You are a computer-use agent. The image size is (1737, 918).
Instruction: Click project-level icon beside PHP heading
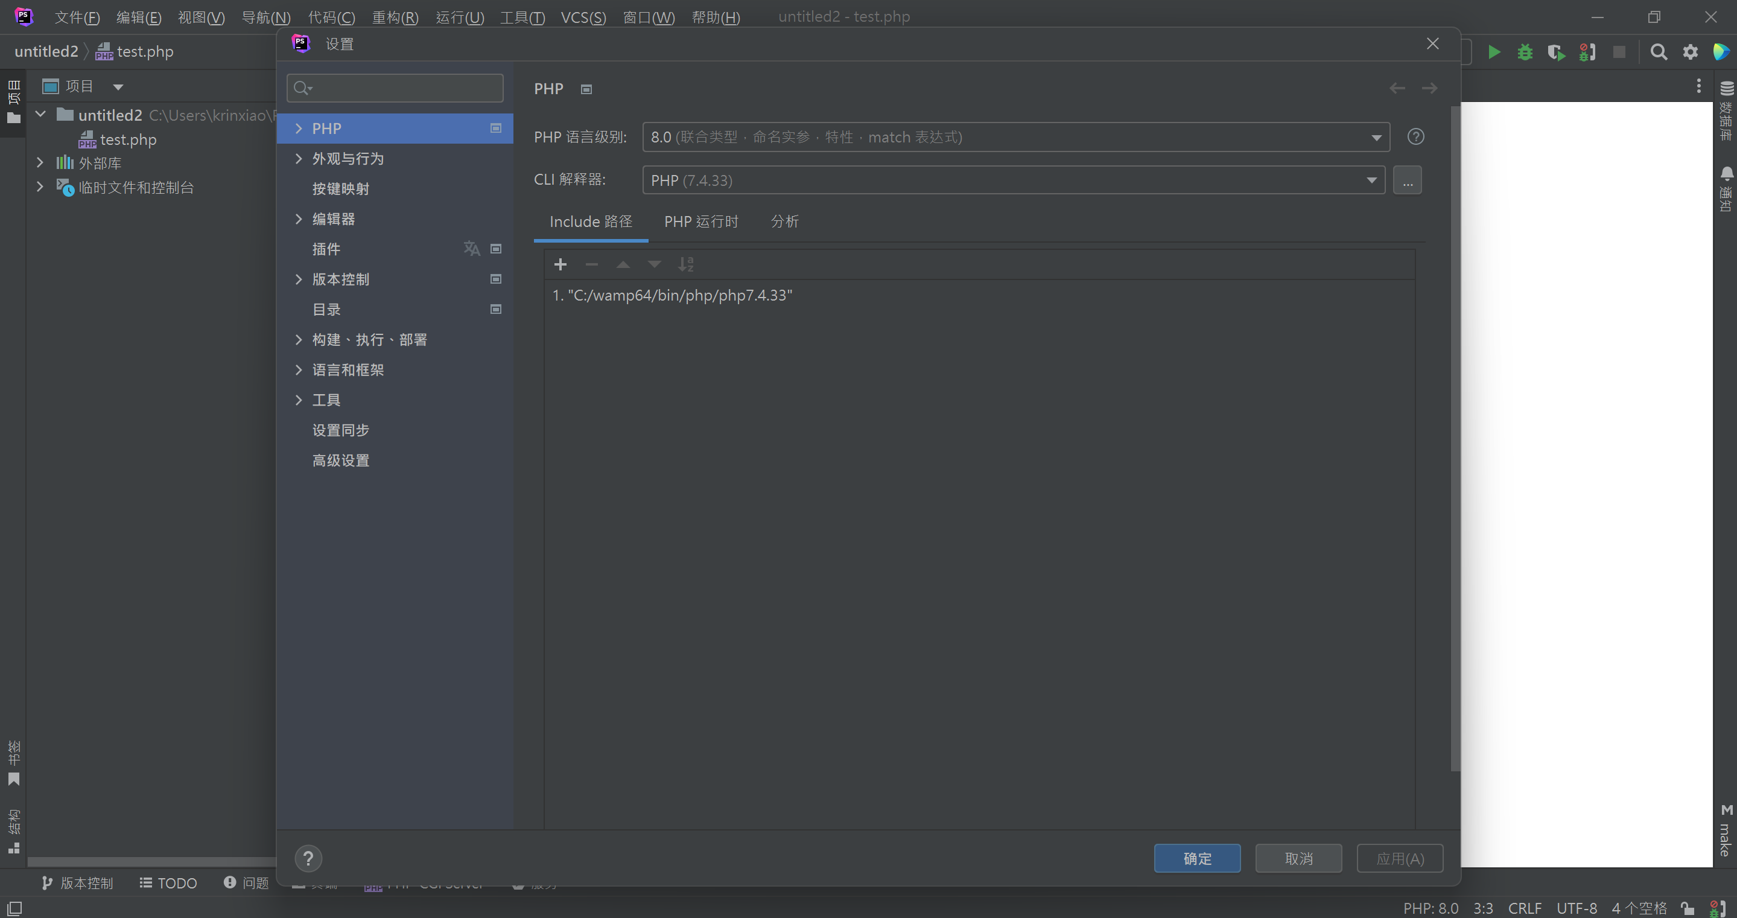[586, 89]
